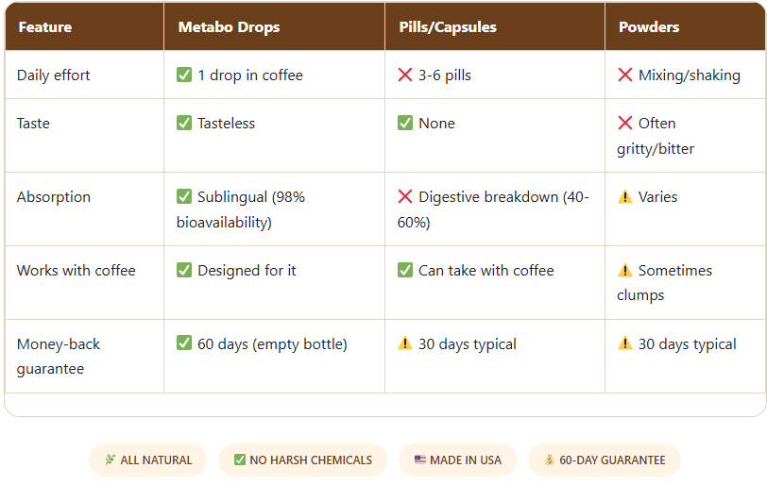This screenshot has width=767, height=485.
Task: Click the 'Metabo Drops' column header
Action: click(229, 26)
